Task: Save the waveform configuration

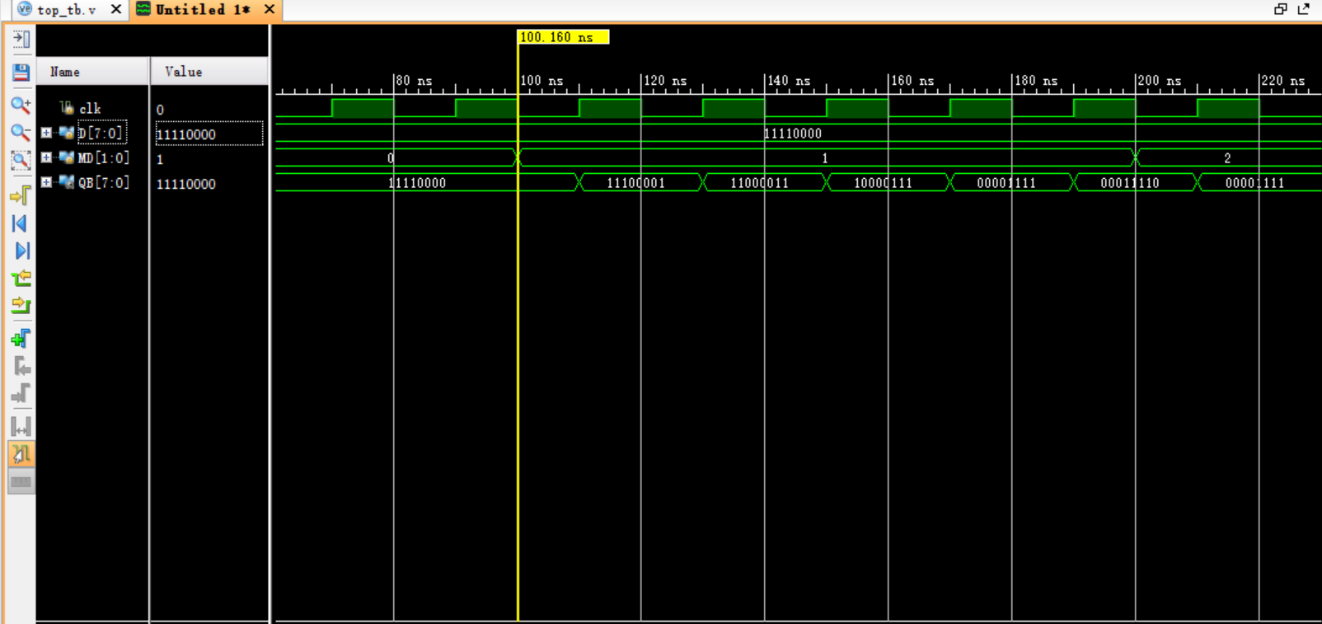Action: [21, 73]
